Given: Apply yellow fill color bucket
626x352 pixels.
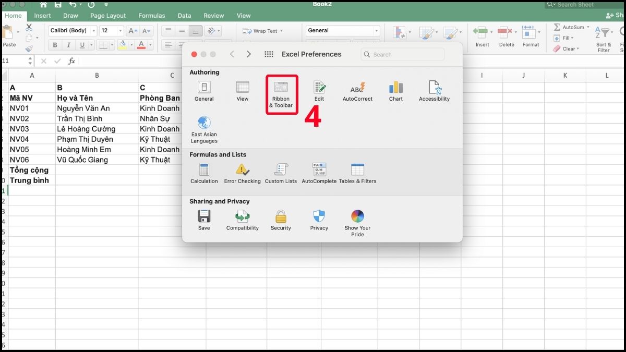Looking at the screenshot, I should coord(122,45).
